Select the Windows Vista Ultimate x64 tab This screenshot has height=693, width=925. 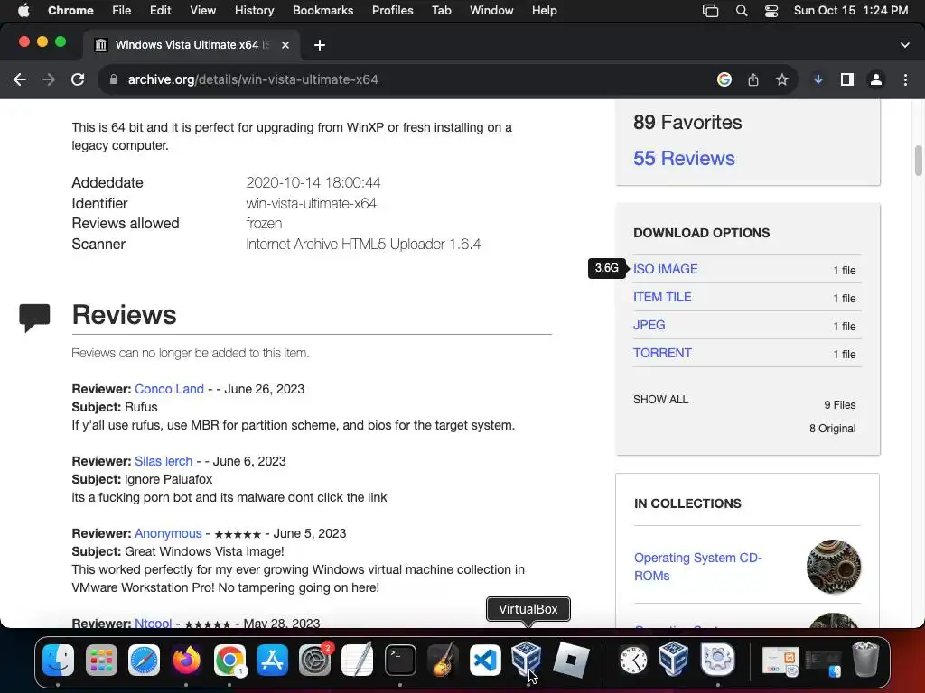click(x=192, y=45)
